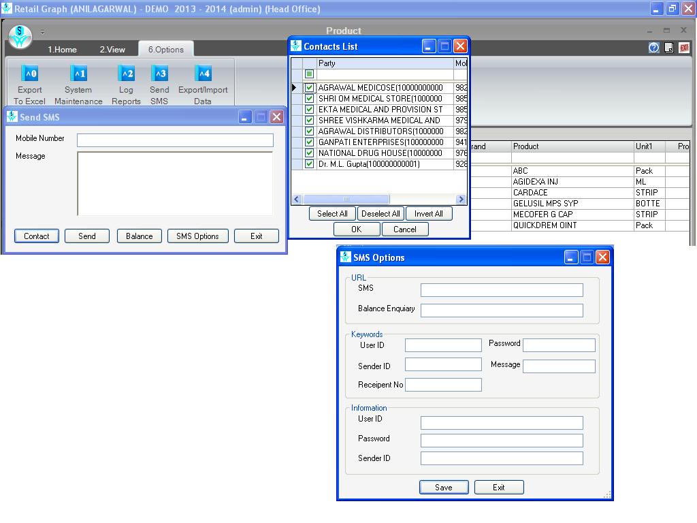Screen dimensions: 697x523
Task: Click Exit in SMS Options dialog
Action: (x=499, y=488)
